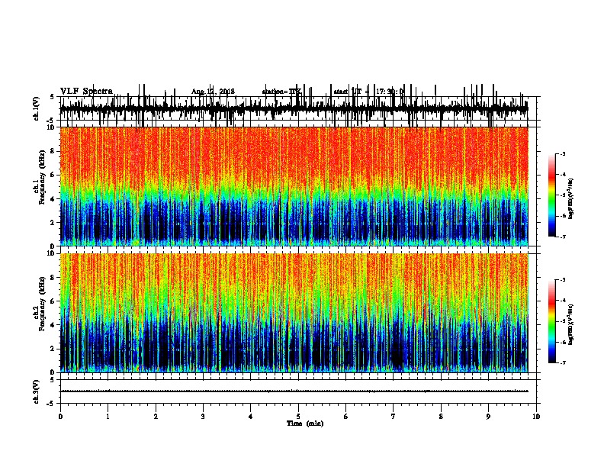This screenshot has height=467, width=604.
Task: Click time axis tick label '10'
Action: (x=536, y=417)
